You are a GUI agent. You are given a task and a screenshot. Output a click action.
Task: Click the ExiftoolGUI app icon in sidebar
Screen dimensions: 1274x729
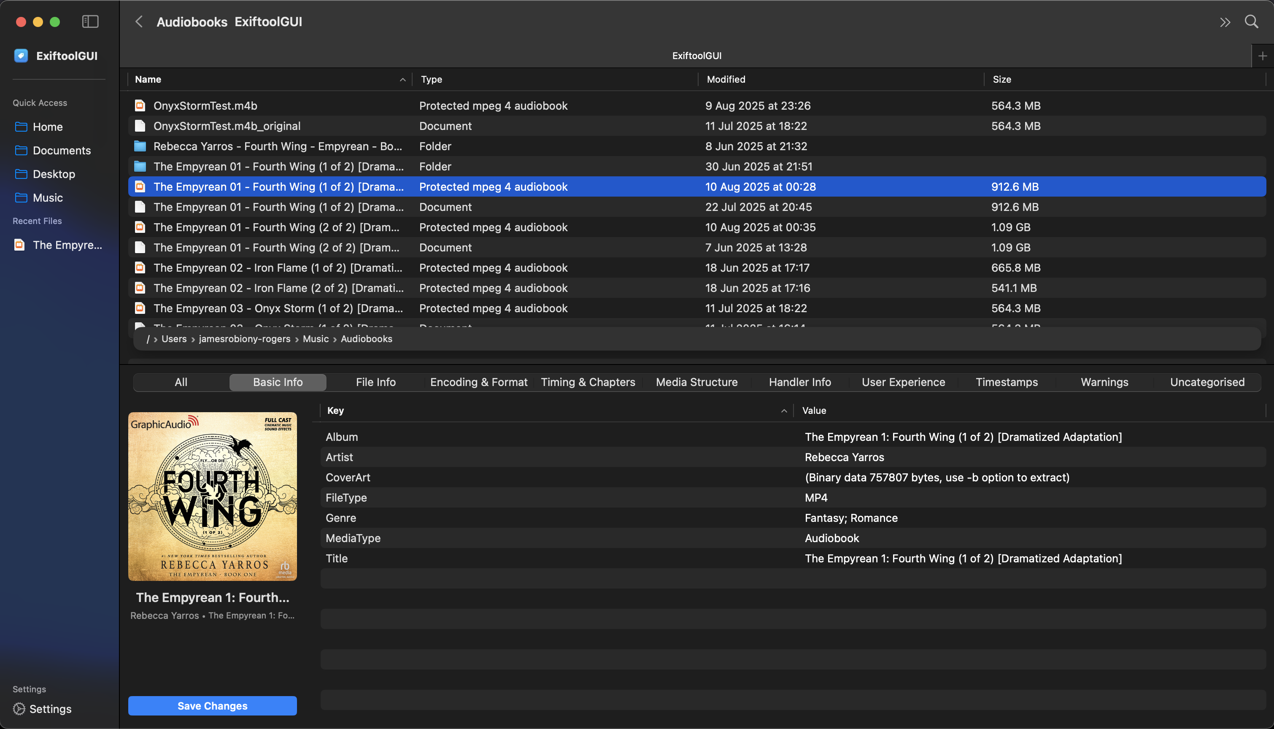[21, 56]
